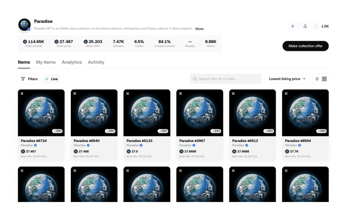Toggle the Live updates switch
The image size is (347, 215).
[x=52, y=79]
